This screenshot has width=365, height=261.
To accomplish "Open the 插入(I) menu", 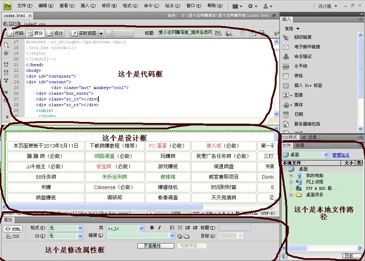I will point(88,6).
